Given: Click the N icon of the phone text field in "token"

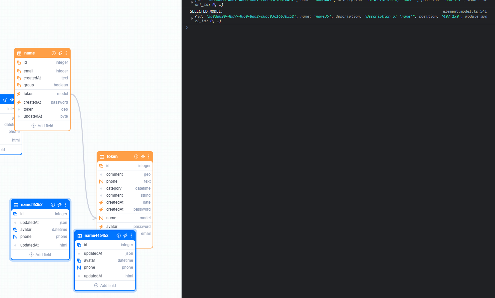Looking at the screenshot, I should tap(101, 181).
